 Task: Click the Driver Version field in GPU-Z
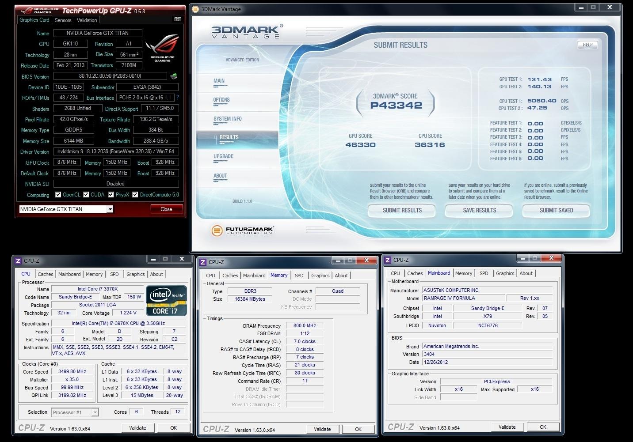tap(116, 151)
